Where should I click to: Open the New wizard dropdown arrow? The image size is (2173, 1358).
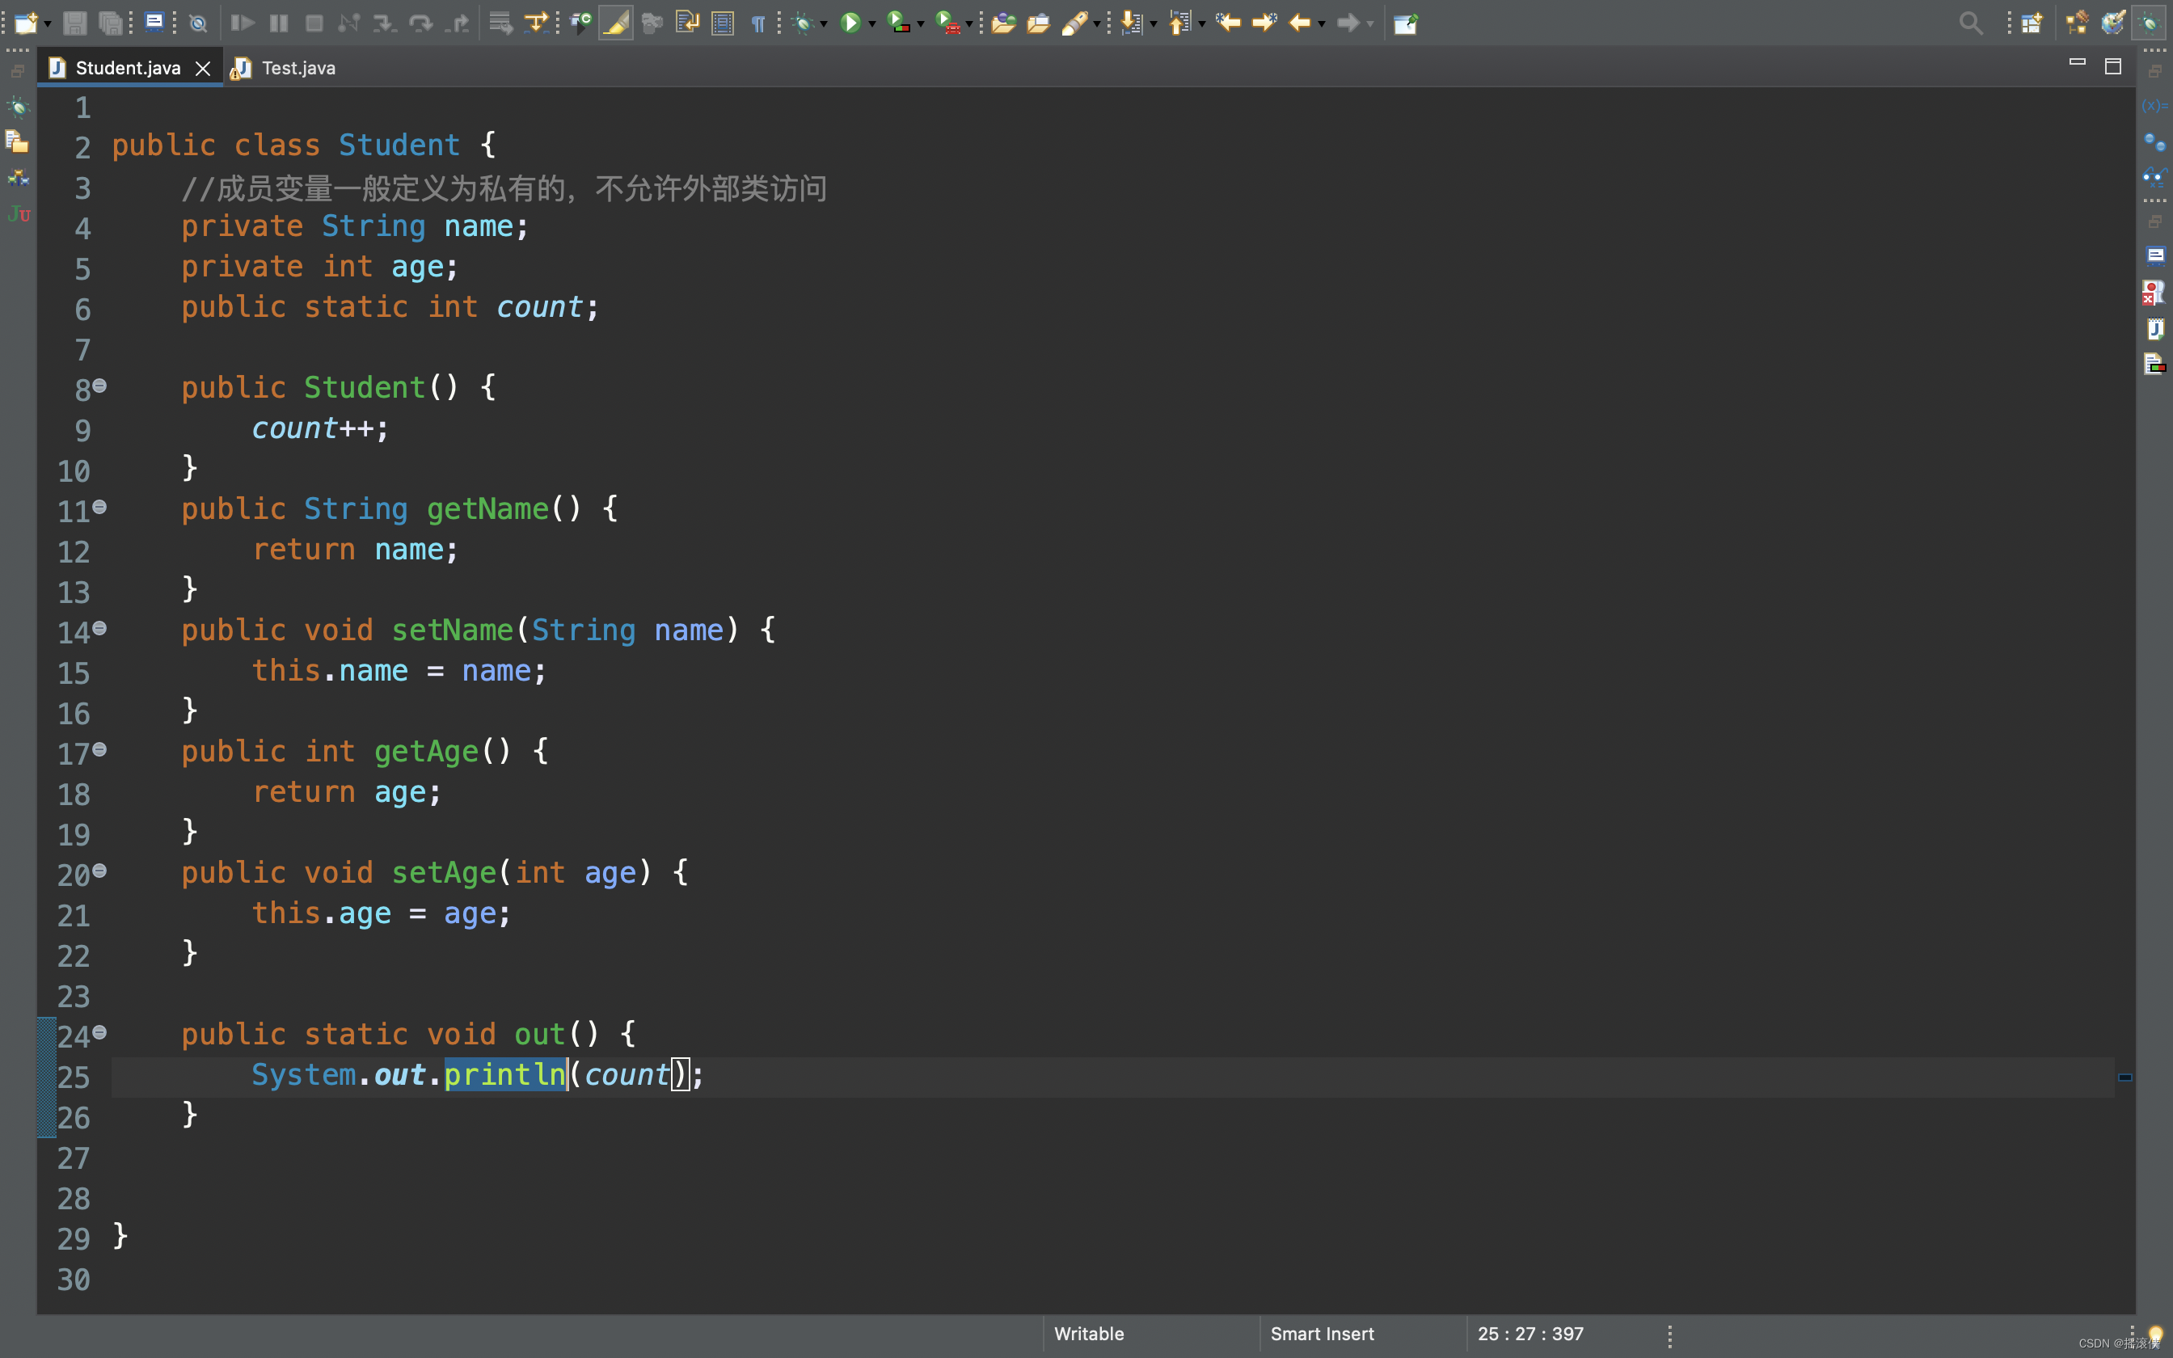point(48,24)
